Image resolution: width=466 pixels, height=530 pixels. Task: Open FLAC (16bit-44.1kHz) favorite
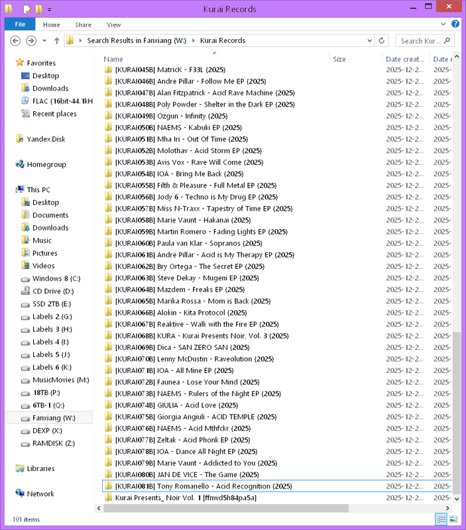click(x=62, y=101)
